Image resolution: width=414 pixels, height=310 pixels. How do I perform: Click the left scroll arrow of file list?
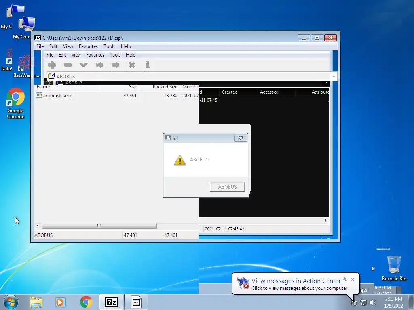click(38, 226)
